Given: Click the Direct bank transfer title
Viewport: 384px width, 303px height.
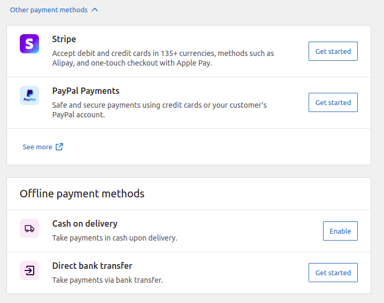Looking at the screenshot, I should pyautogui.click(x=92, y=266).
